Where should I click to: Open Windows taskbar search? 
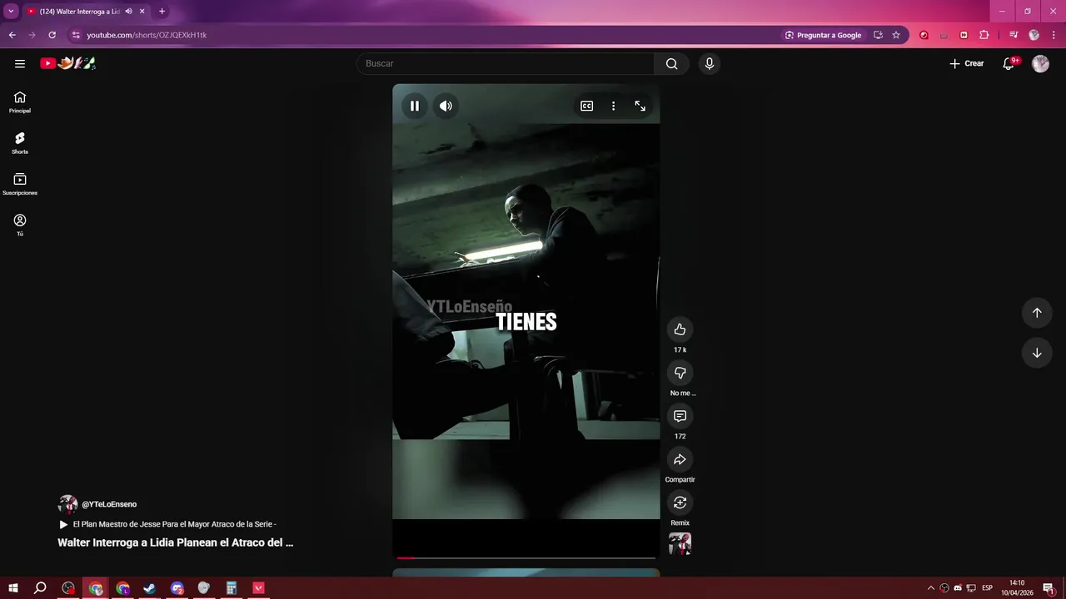pos(40,588)
